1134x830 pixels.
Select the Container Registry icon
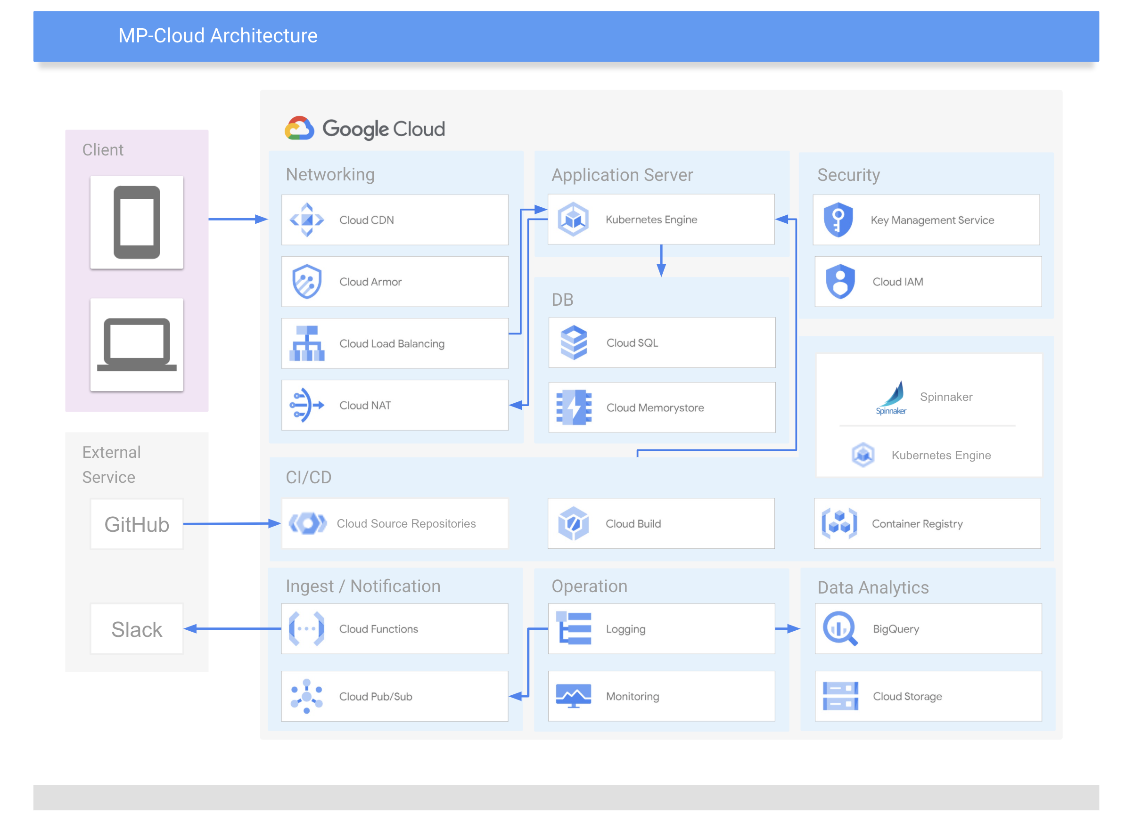pyautogui.click(x=839, y=523)
